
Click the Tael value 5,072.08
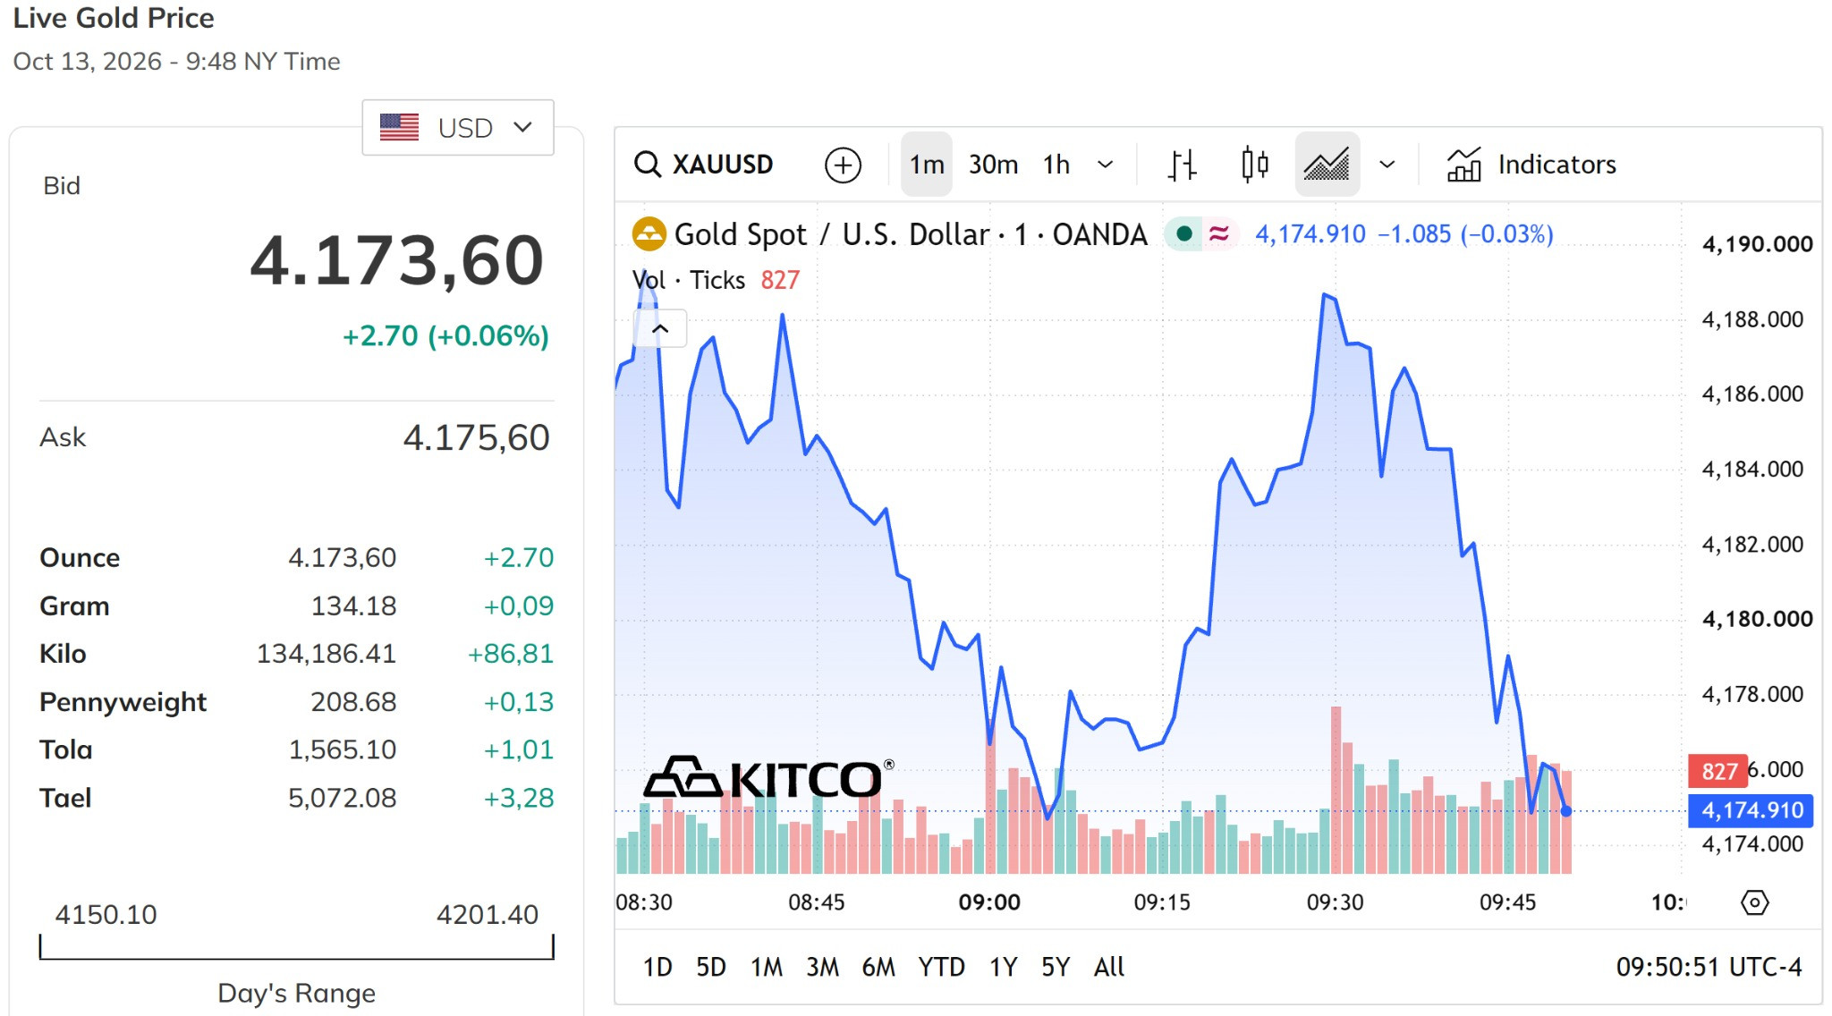point(342,798)
